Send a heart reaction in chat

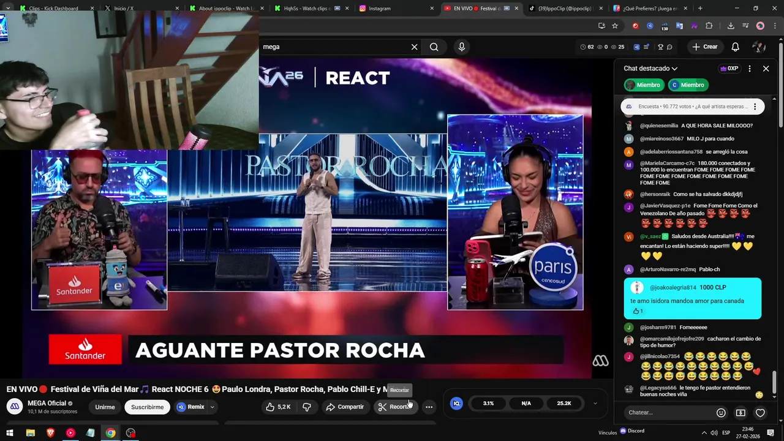[760, 413]
